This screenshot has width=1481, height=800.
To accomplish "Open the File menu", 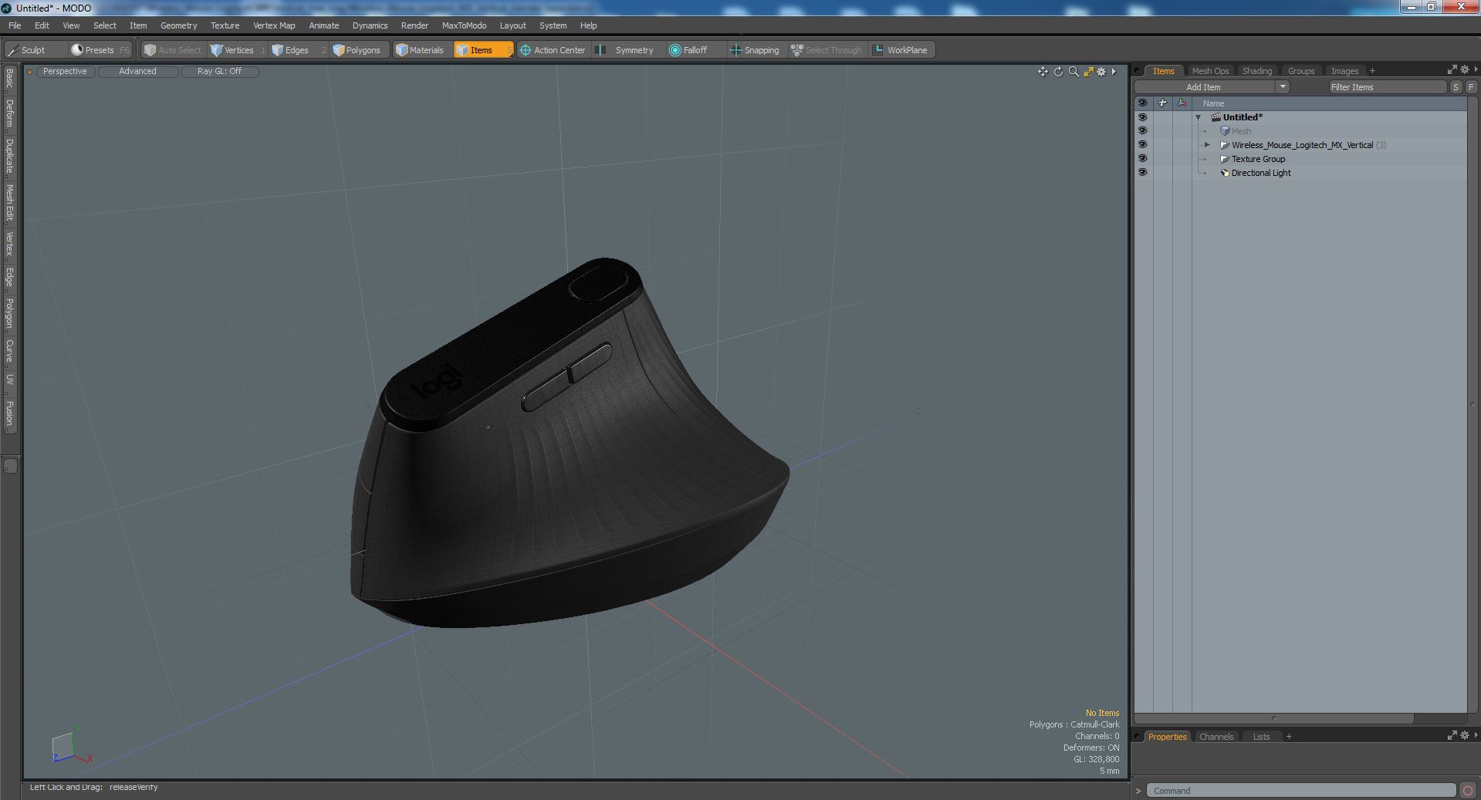I will (x=15, y=25).
